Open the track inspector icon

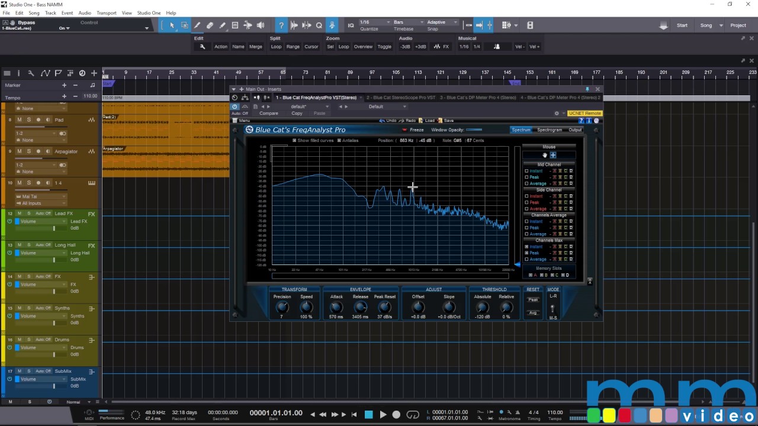click(x=18, y=73)
